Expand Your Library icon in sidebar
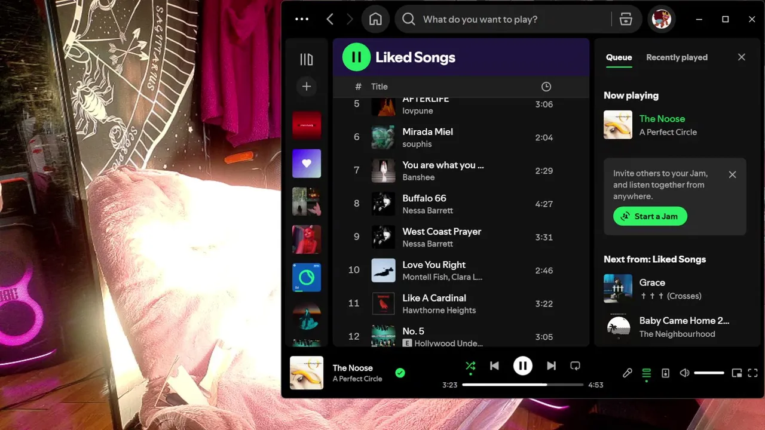 pos(307,59)
